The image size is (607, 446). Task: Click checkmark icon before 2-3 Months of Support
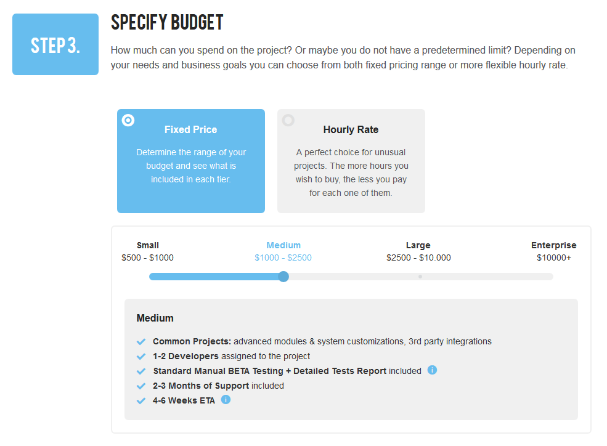141,386
